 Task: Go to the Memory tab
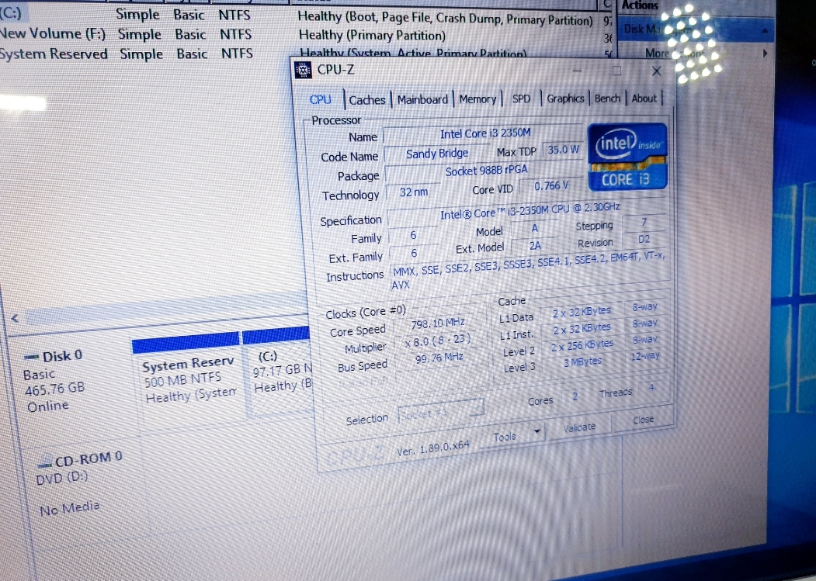coord(477,99)
